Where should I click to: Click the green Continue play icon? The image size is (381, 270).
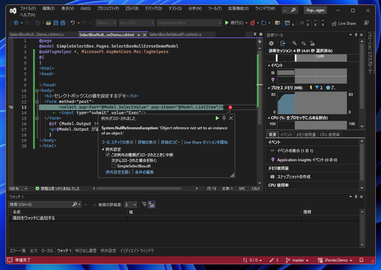pos(227,23)
